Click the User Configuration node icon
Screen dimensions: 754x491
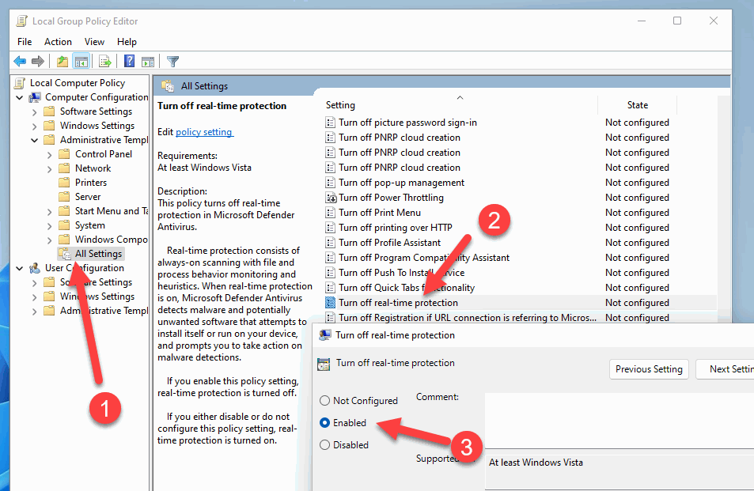pyautogui.click(x=35, y=268)
